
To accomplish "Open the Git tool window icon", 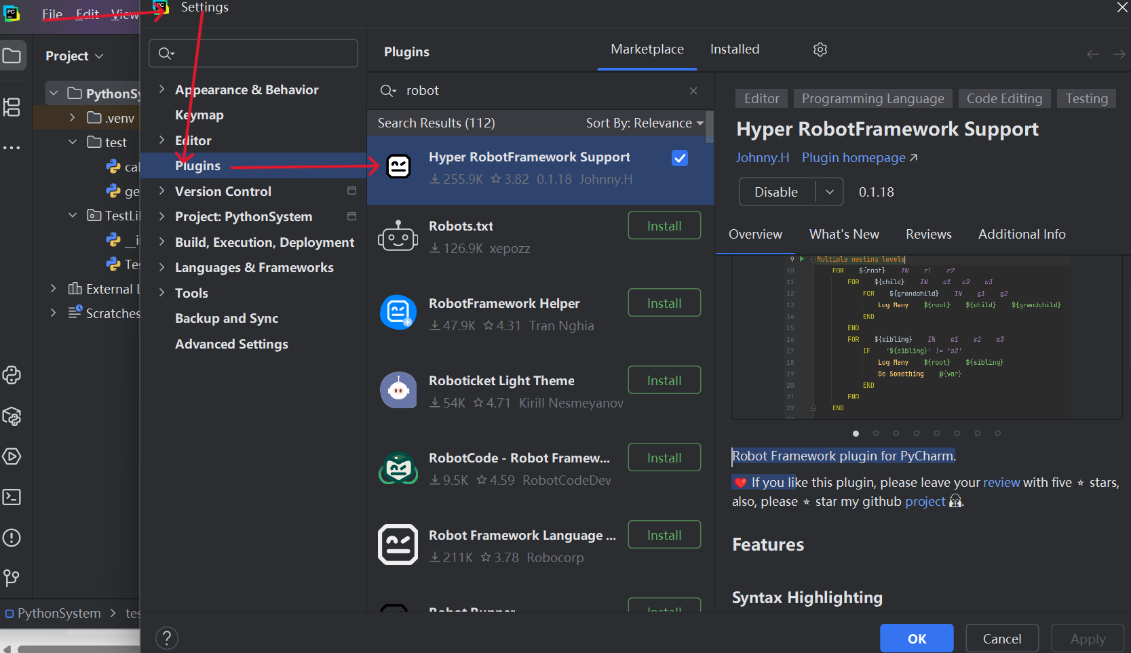I will 13,578.
